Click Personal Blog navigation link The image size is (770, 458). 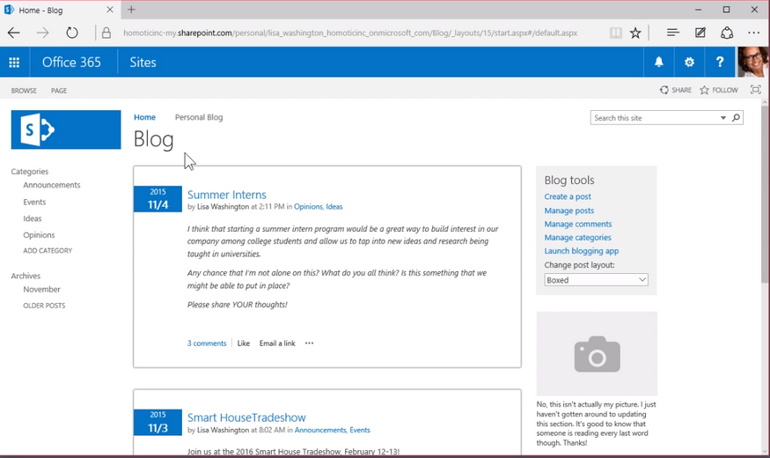199,117
